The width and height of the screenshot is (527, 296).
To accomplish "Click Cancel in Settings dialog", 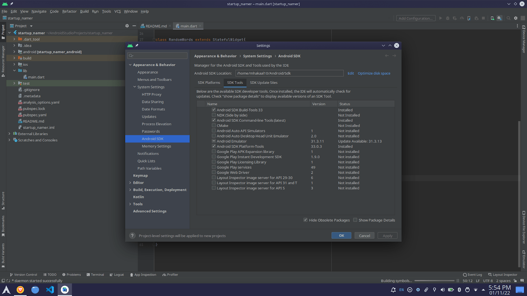I will (x=364, y=235).
